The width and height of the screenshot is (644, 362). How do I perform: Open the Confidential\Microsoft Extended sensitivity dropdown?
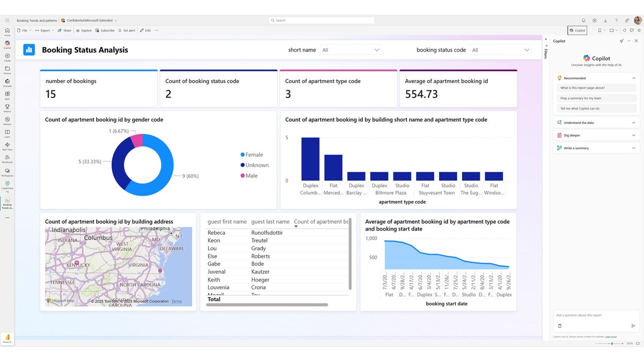(x=89, y=20)
